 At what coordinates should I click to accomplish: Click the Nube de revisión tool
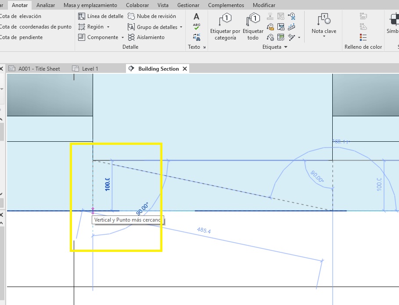[151, 16]
